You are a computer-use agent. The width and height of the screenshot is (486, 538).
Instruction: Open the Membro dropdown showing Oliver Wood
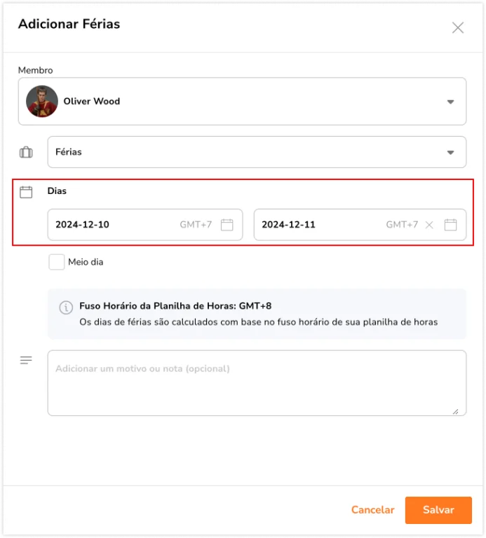pos(242,101)
